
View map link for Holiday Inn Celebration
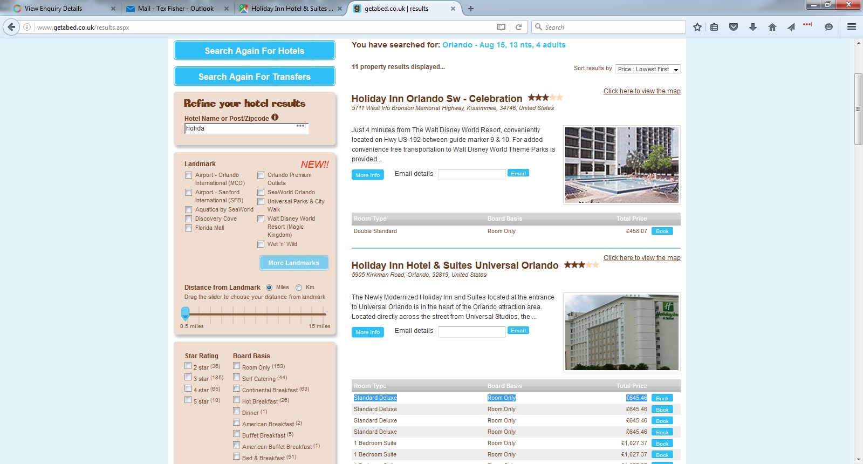[x=642, y=91]
